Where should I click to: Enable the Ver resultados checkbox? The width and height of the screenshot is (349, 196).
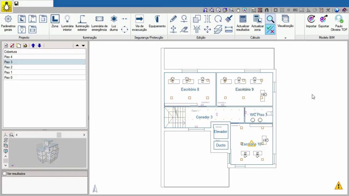(x=4, y=174)
